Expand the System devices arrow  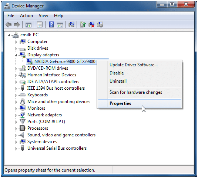(x=16, y=142)
